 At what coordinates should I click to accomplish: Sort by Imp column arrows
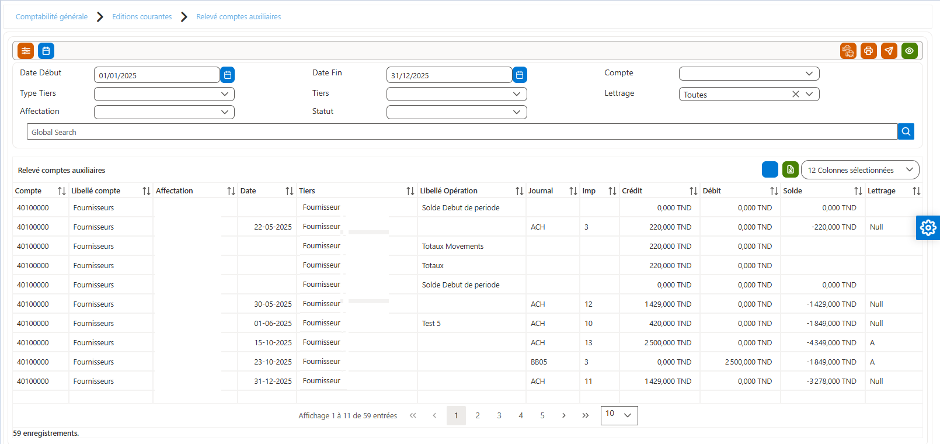pos(612,191)
